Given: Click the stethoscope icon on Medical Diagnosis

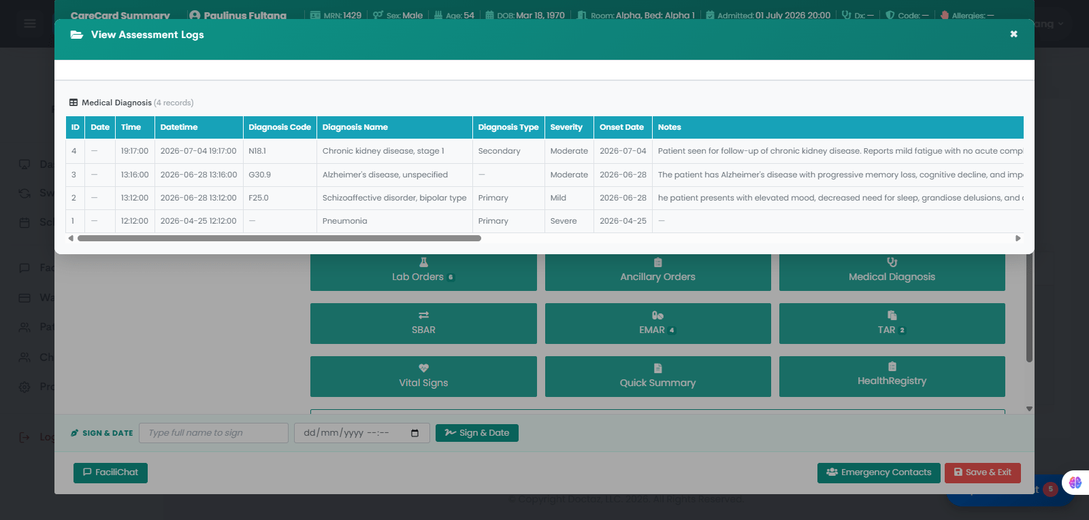Looking at the screenshot, I should (892, 262).
